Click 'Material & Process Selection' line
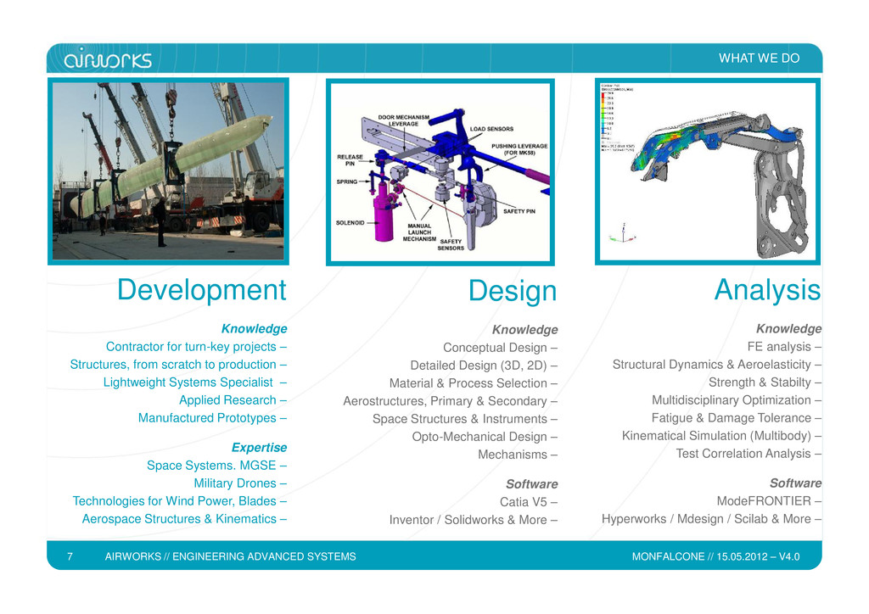 (x=474, y=383)
